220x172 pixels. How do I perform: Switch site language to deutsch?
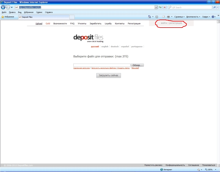coord(115,47)
